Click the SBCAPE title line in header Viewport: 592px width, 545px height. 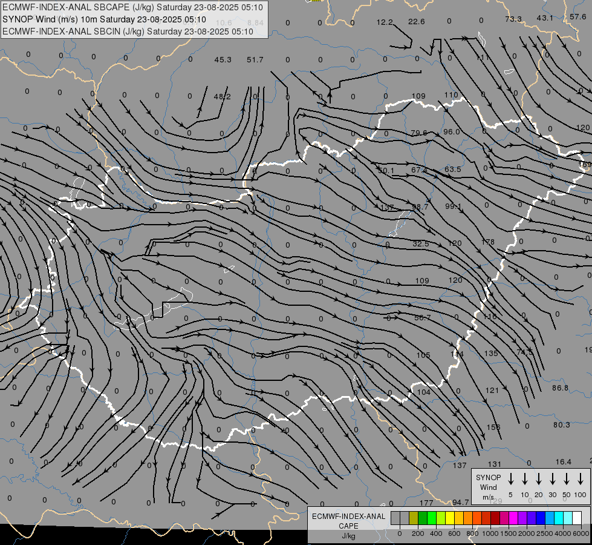point(132,7)
